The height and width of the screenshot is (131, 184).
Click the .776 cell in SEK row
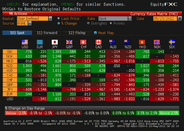25,52
